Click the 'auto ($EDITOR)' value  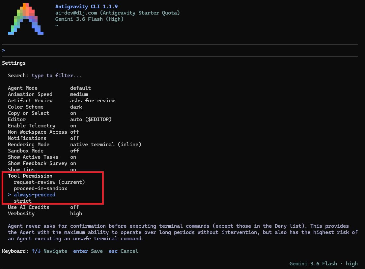pyautogui.click(x=91, y=119)
